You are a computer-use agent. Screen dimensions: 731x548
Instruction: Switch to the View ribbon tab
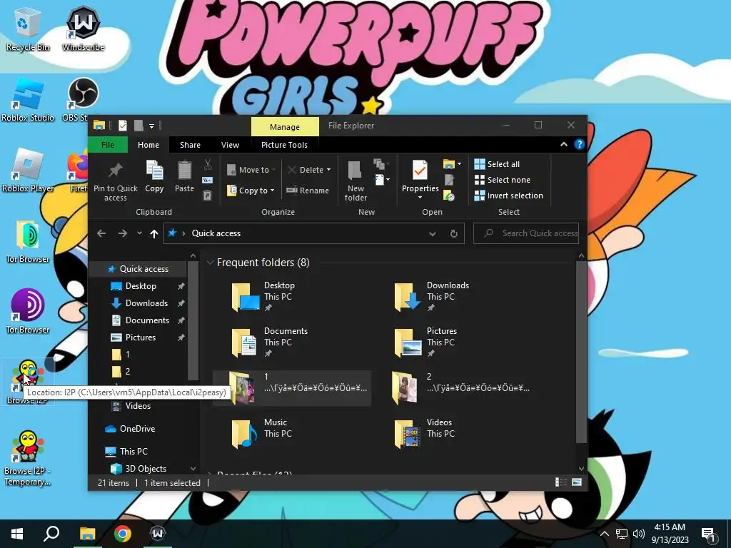point(230,145)
